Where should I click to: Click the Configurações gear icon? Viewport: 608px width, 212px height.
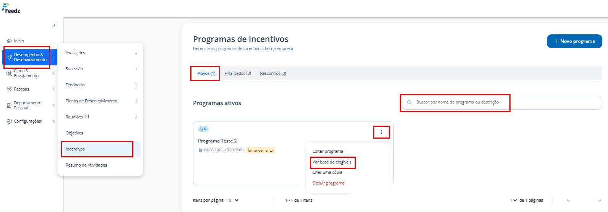9,121
